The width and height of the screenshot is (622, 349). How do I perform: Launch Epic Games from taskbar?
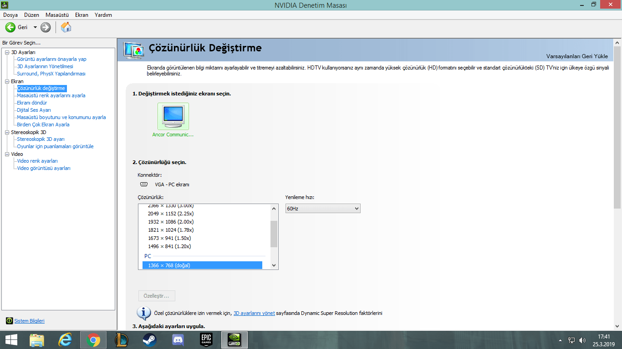click(206, 340)
